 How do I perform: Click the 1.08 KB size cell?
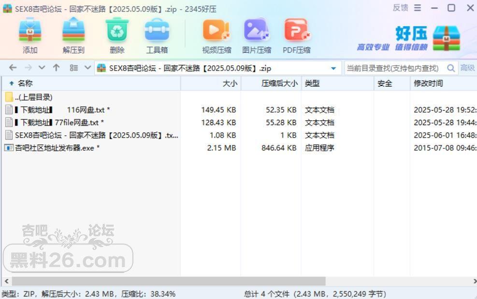coord(223,135)
